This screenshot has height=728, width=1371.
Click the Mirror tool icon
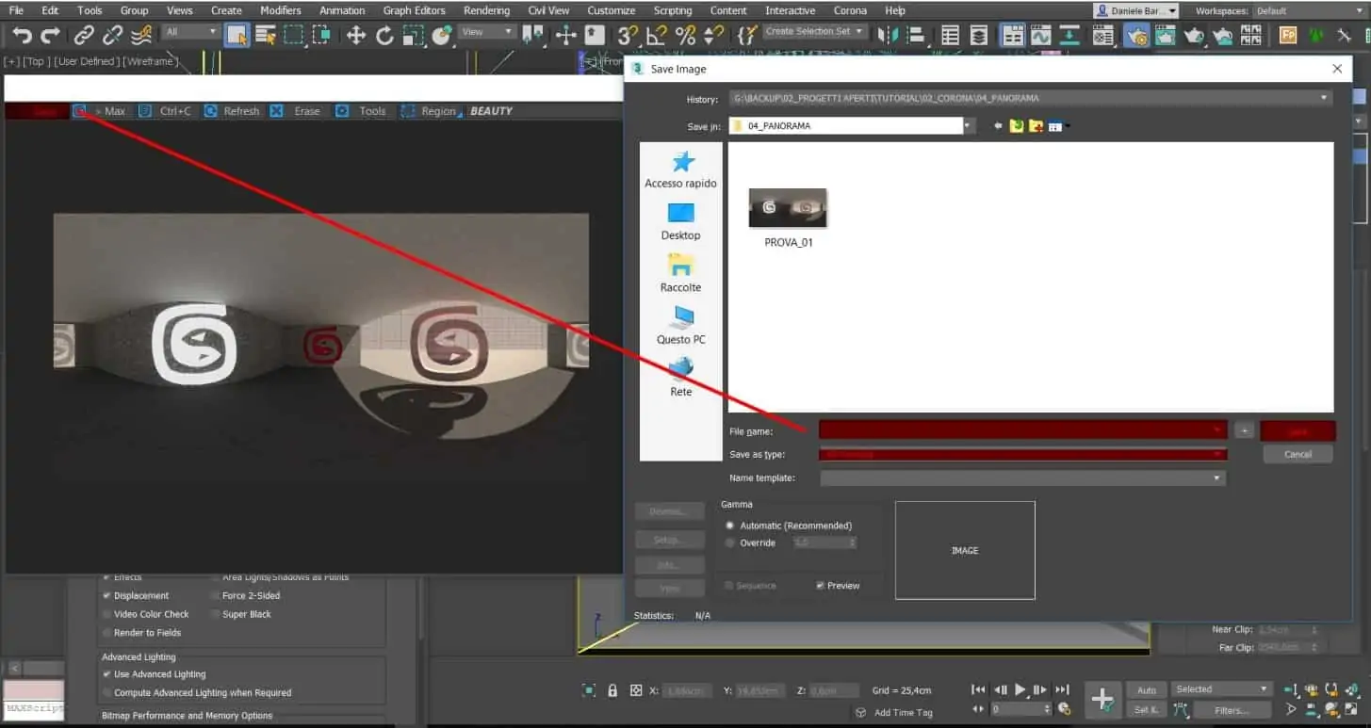887,36
